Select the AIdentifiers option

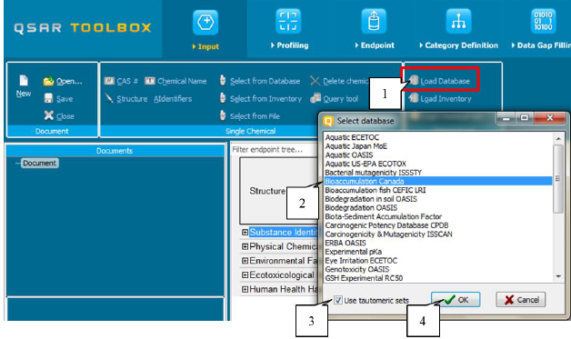(x=173, y=99)
